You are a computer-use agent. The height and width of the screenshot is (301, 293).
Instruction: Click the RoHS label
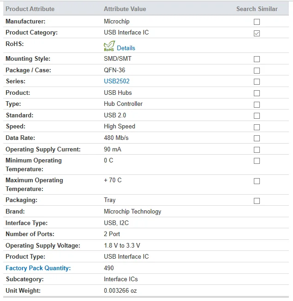coord(15,44)
